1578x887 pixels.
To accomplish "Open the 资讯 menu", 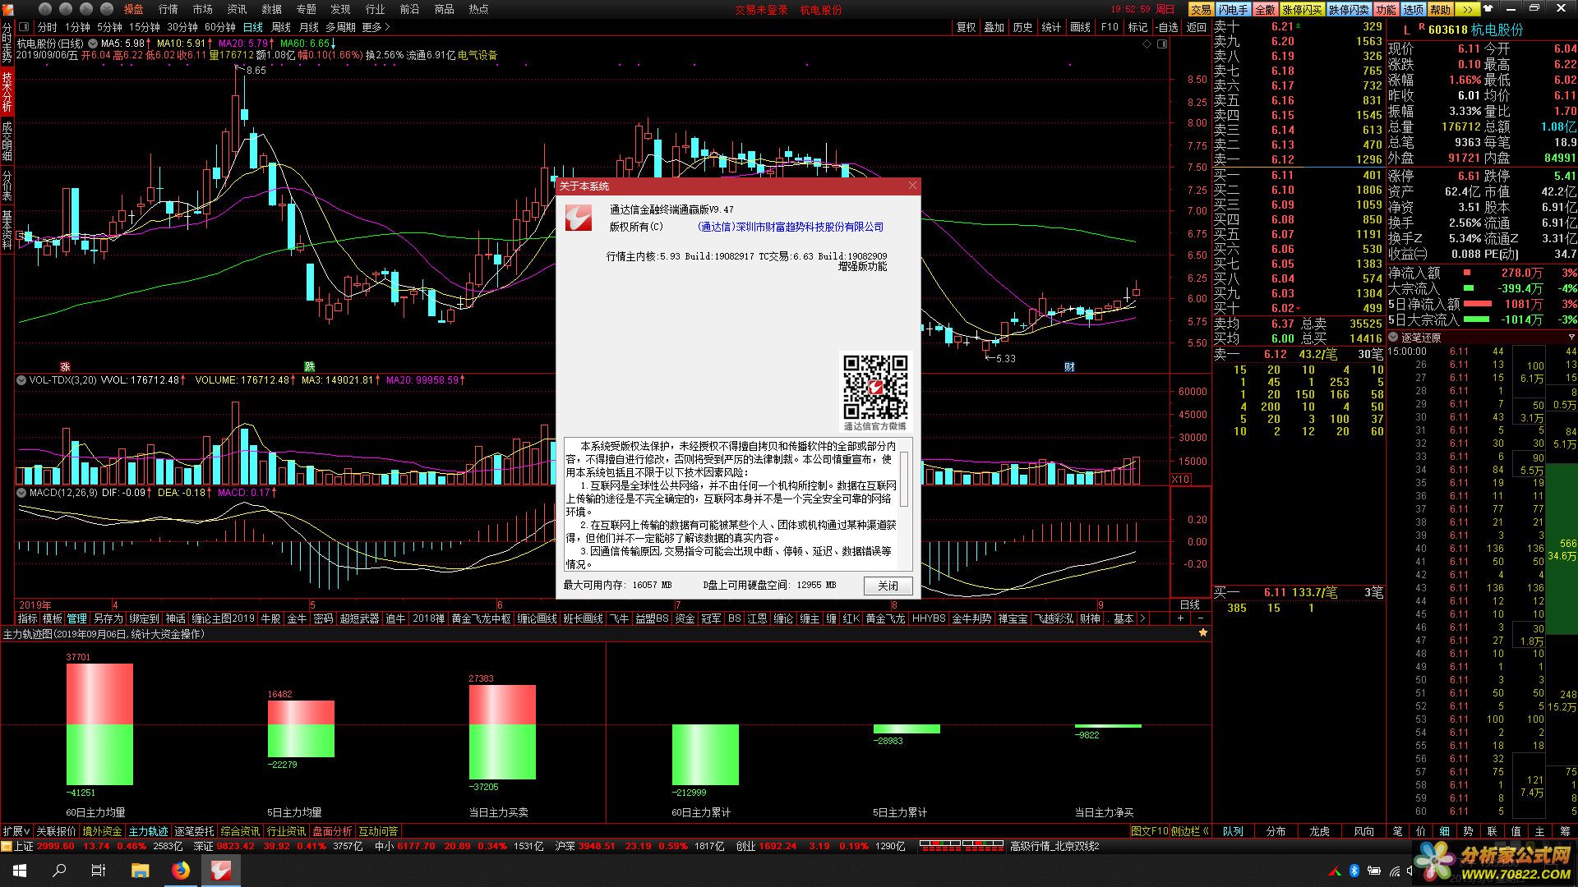I will tap(238, 9).
